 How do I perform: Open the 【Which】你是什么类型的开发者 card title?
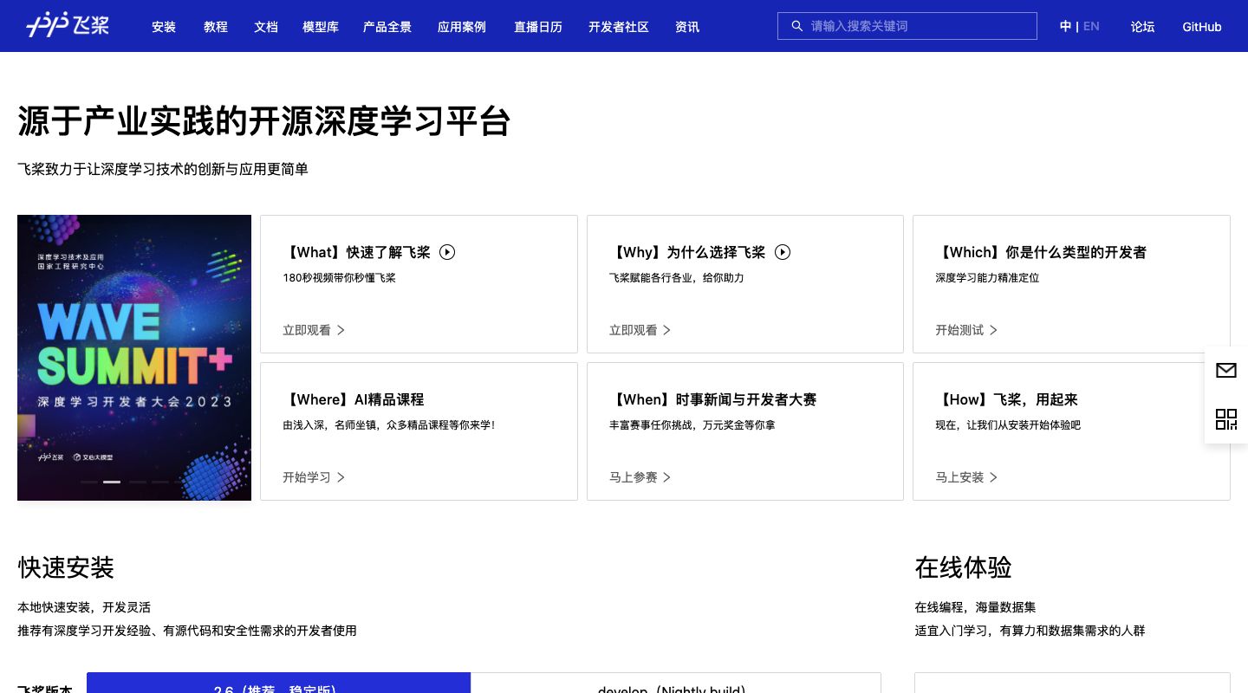pyautogui.click(x=1041, y=252)
